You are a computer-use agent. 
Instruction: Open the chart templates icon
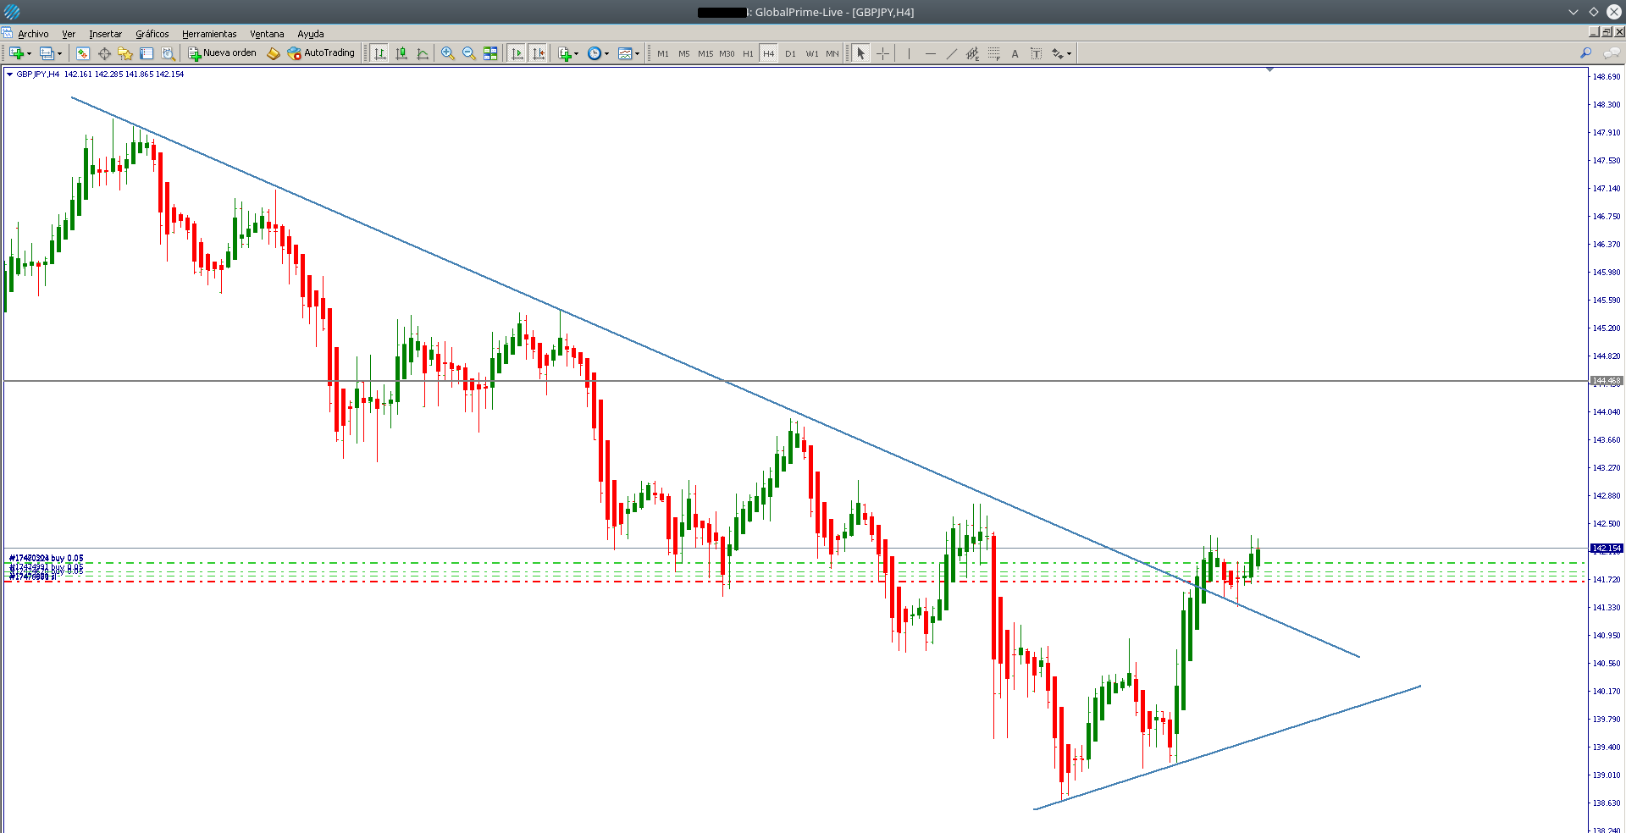click(625, 53)
